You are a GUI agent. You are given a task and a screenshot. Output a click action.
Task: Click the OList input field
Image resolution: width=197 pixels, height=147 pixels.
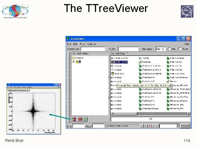click(99, 126)
